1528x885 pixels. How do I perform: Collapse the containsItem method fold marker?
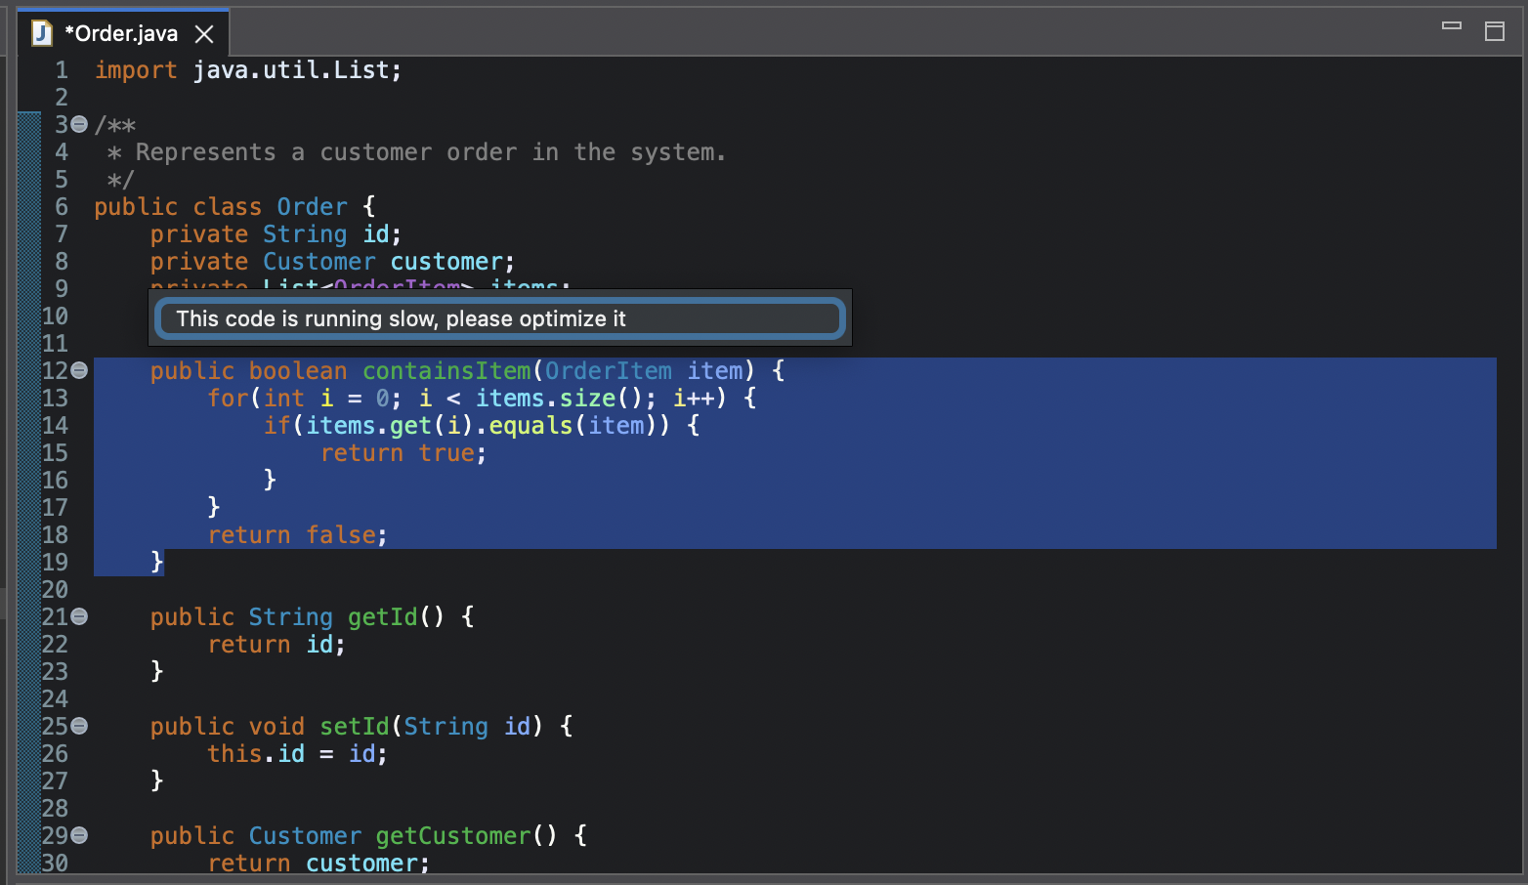(x=78, y=370)
